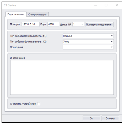Click the Проверка соединения button
This screenshot has width=124, height=125.
click(99, 24)
